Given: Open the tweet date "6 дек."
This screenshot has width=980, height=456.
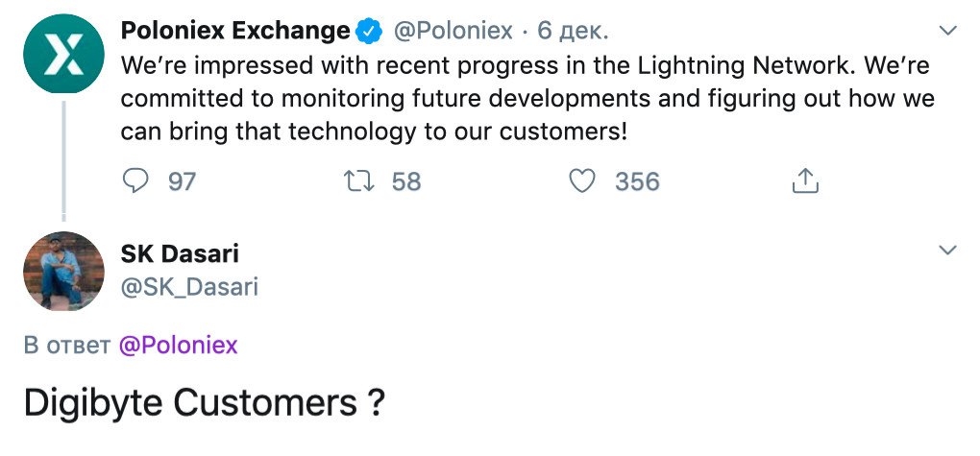Looking at the screenshot, I should [573, 32].
